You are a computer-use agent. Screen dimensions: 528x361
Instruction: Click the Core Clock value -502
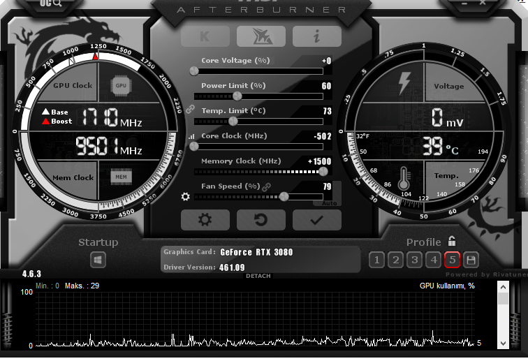pos(323,136)
